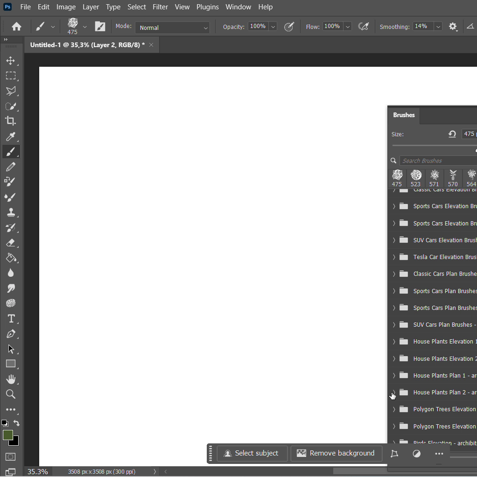This screenshot has width=477, height=477.
Task: Toggle the Brush Settings panel
Action: pos(100,27)
